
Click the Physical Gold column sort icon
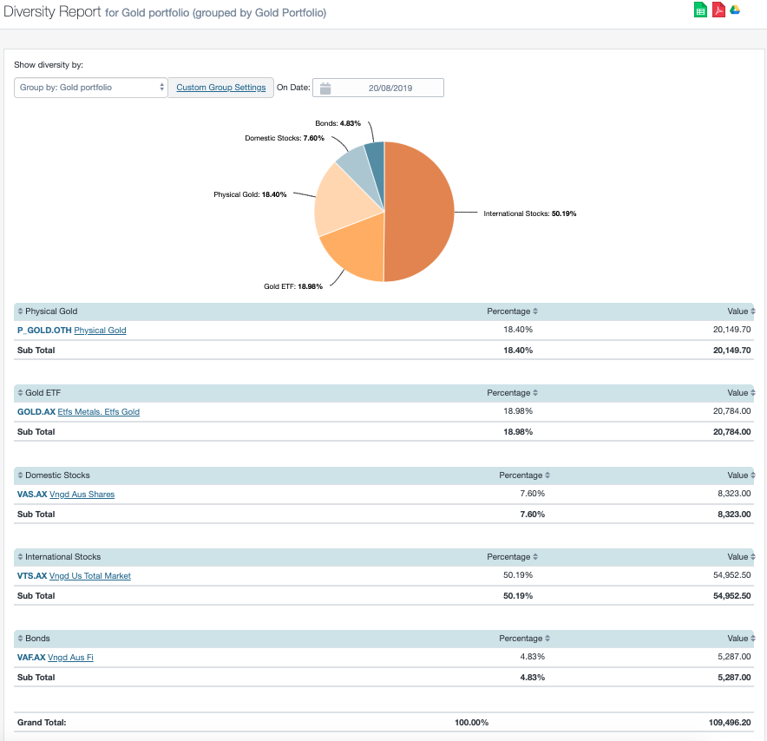point(21,311)
